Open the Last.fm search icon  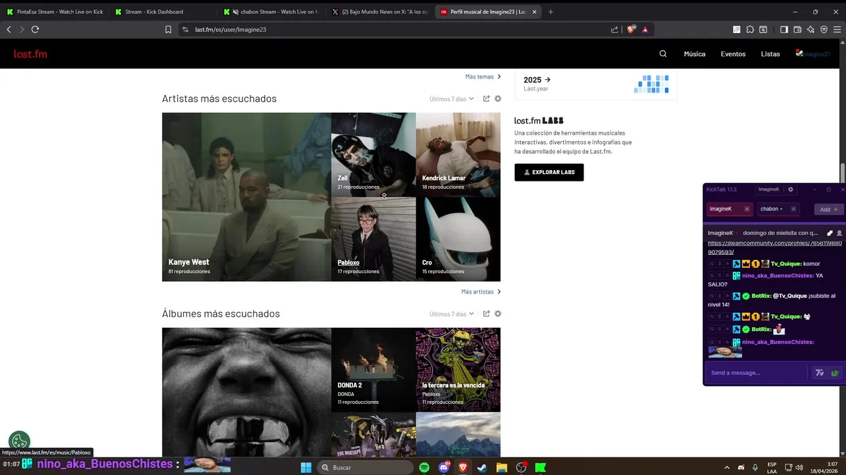(x=663, y=54)
